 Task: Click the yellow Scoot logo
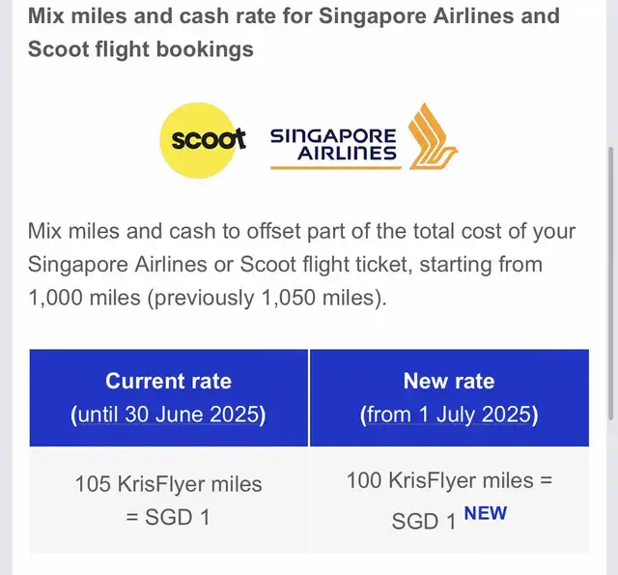point(203,140)
